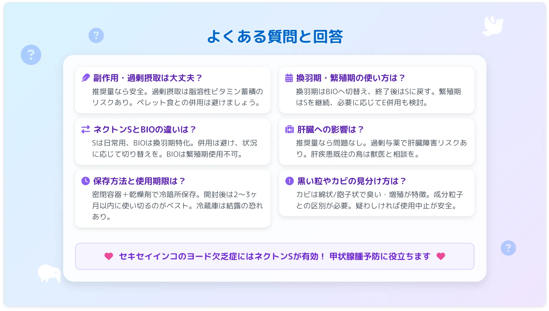Screen dimensions: 549x311
Task: Click the page title よくある質問と回答
Action: [275, 37]
